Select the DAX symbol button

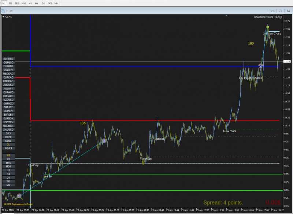tap(8, 133)
